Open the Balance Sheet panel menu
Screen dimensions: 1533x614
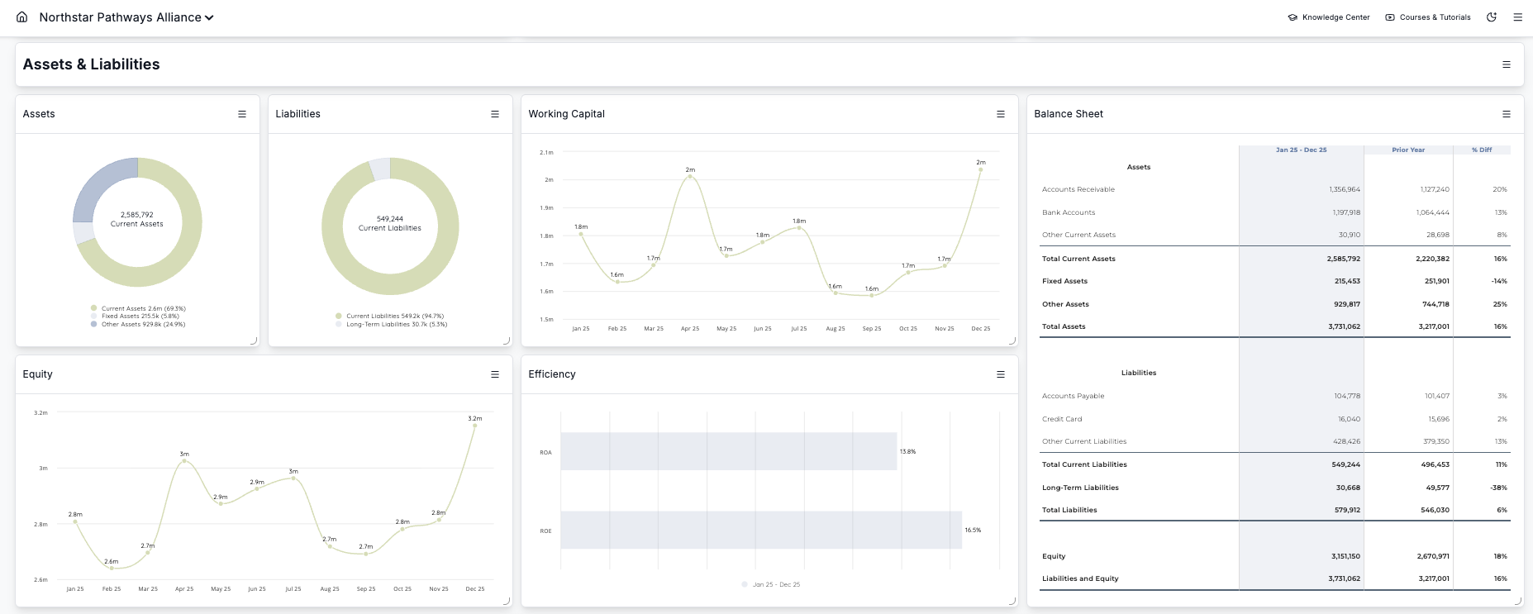click(1507, 114)
